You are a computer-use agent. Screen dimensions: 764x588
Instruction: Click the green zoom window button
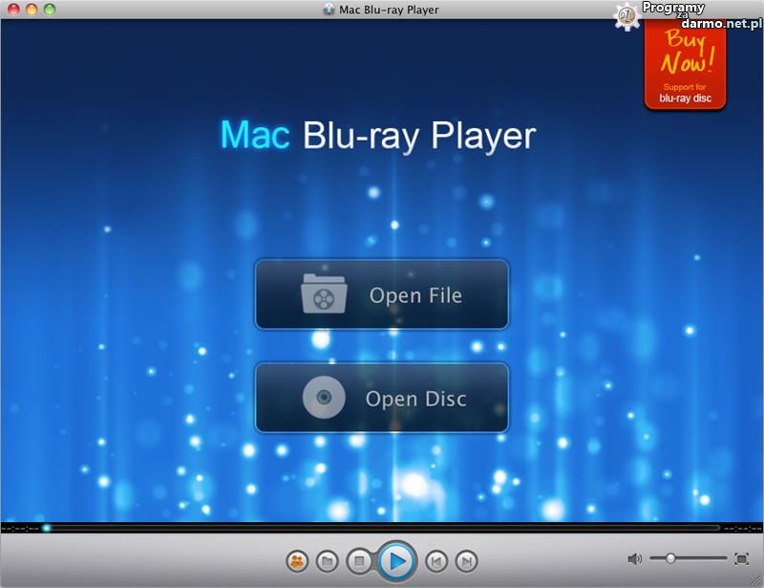tap(50, 9)
